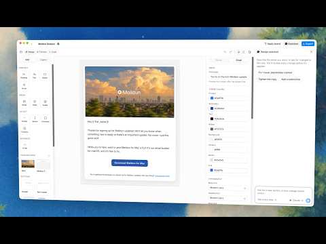The width and height of the screenshot is (326, 244).
Task: Switch to mobile preview width icon
Action: coord(244,52)
